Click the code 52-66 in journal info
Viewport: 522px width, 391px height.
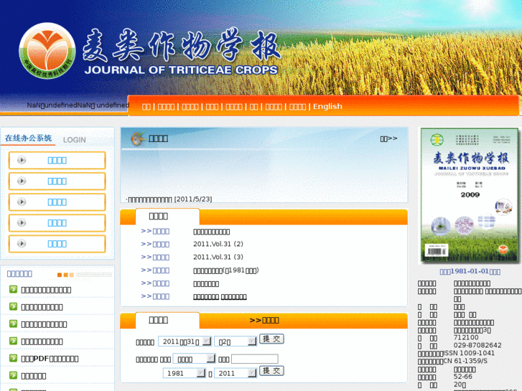[x=462, y=377]
